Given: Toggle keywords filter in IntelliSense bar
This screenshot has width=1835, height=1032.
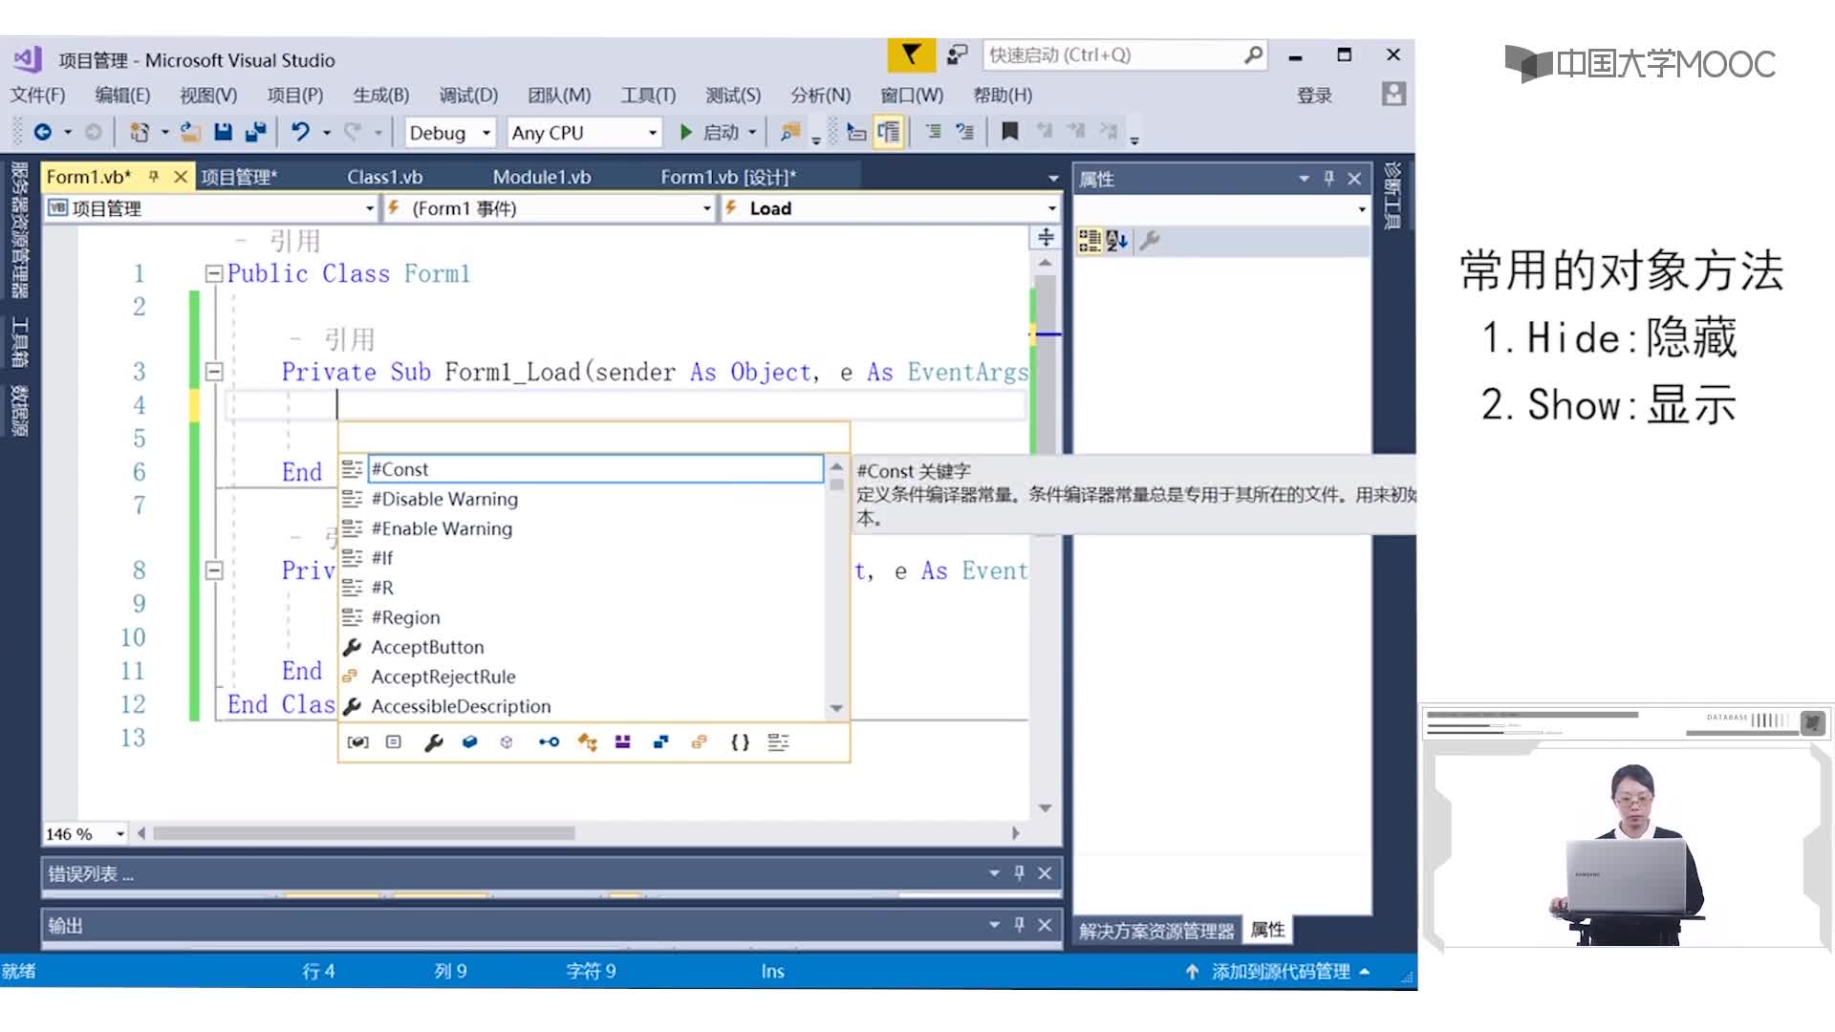Looking at the screenshot, I should tap(778, 742).
